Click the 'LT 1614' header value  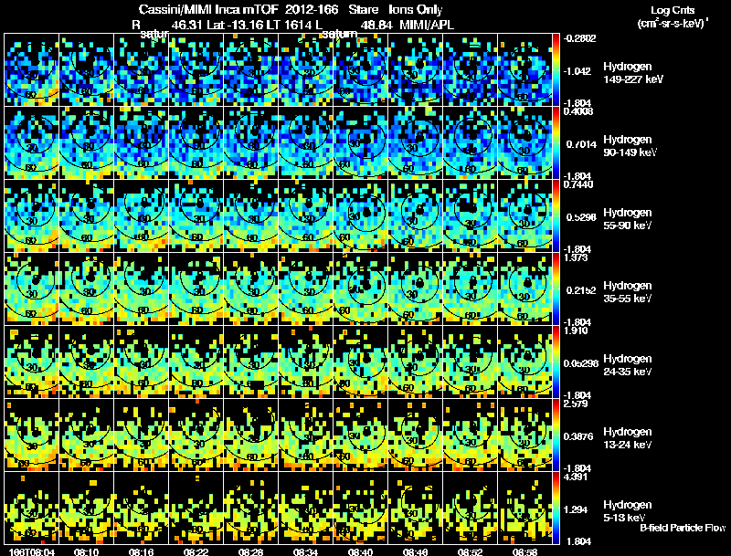tap(286, 25)
